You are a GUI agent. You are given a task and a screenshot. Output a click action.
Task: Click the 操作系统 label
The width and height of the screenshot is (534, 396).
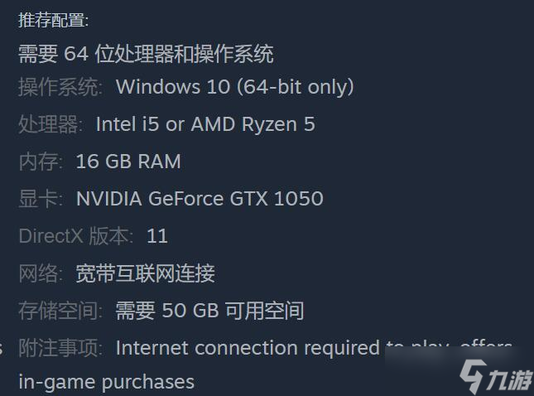pos(60,87)
